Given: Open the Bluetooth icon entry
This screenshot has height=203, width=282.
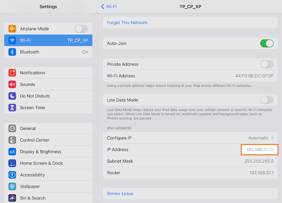Looking at the screenshot, I should 12,52.
